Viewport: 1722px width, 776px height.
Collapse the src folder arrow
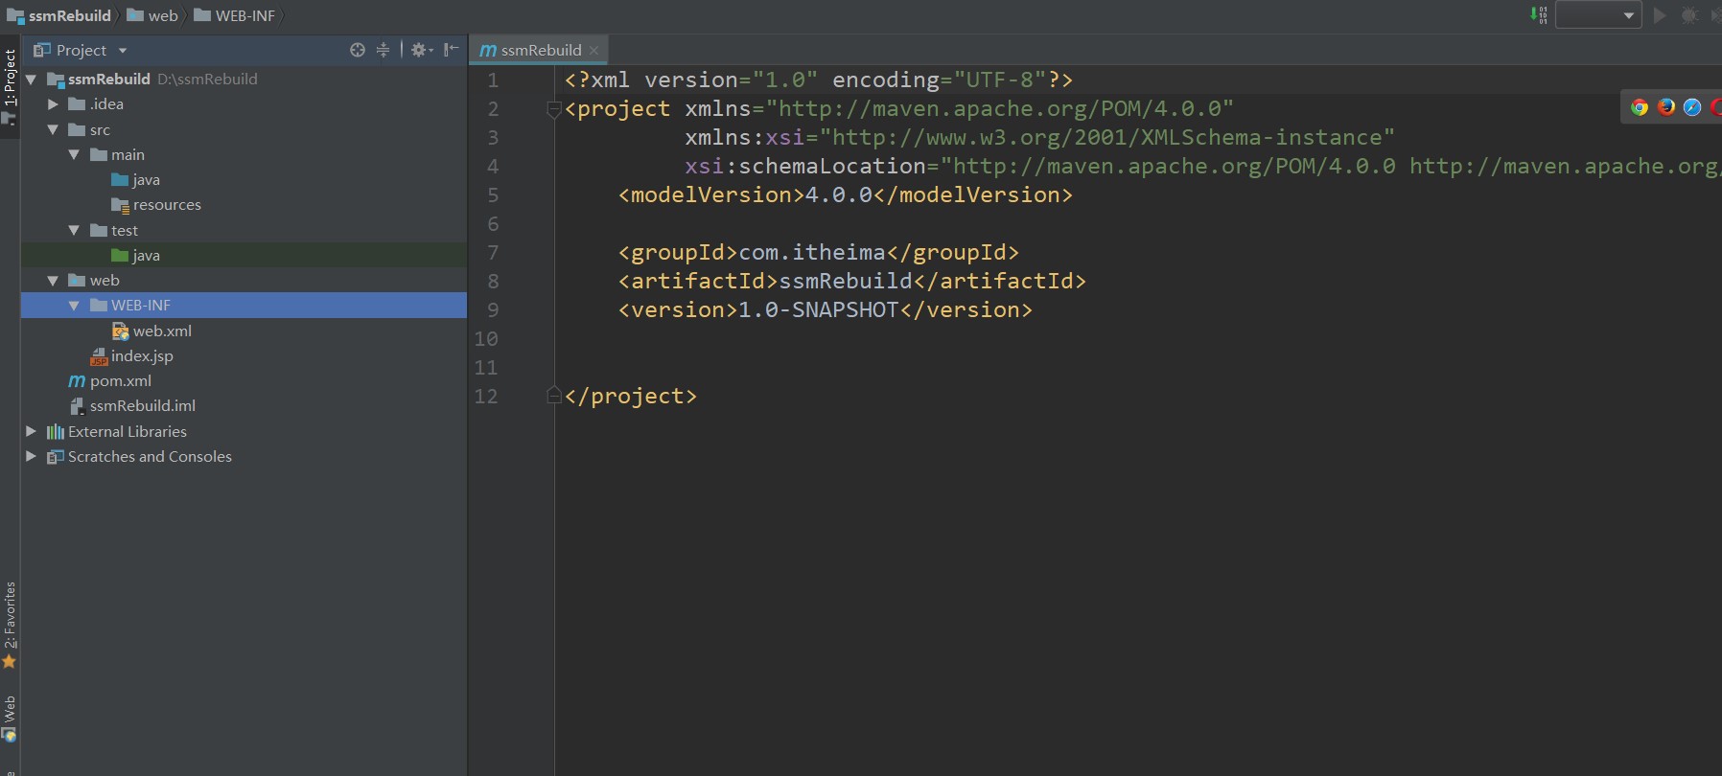click(x=53, y=129)
